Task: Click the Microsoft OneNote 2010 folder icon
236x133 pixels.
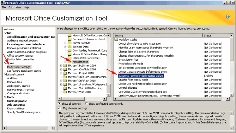Action: [65, 69]
